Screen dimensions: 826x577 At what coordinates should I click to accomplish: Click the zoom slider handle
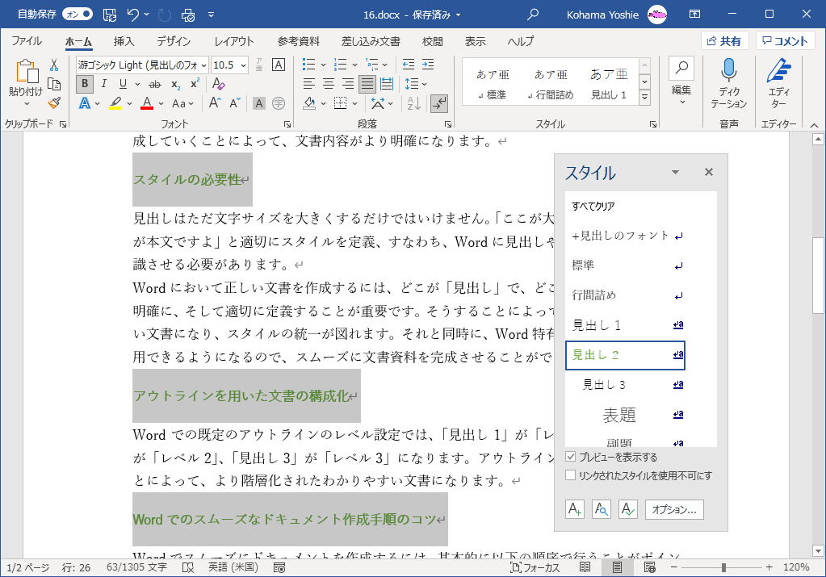[x=723, y=567]
